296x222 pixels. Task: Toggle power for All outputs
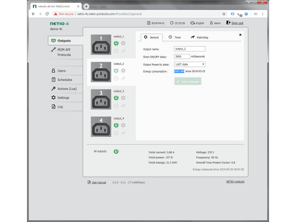(116, 151)
